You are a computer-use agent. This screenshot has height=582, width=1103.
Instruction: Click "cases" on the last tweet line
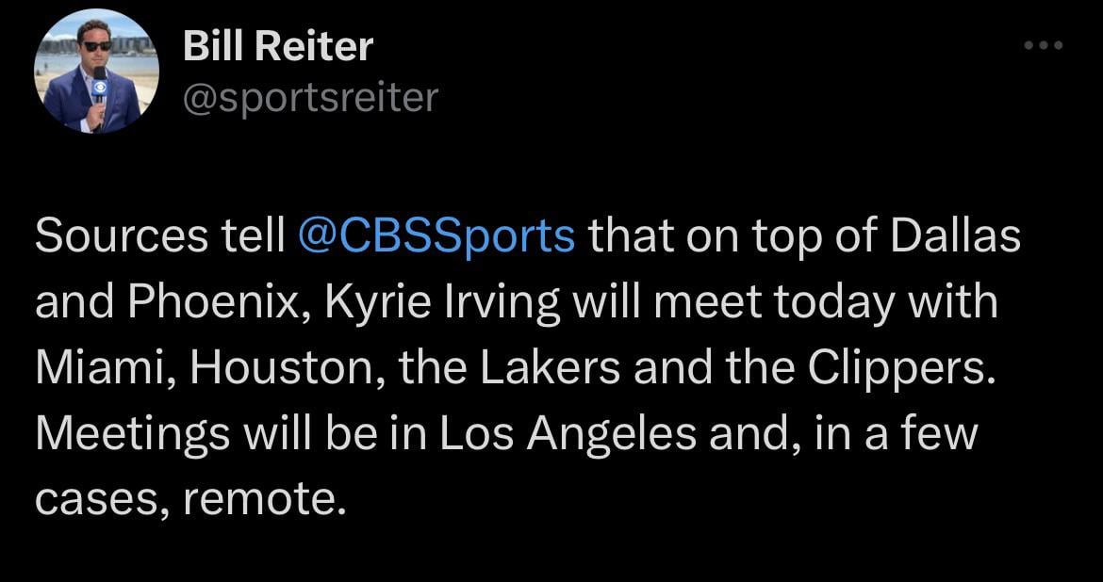(x=97, y=501)
